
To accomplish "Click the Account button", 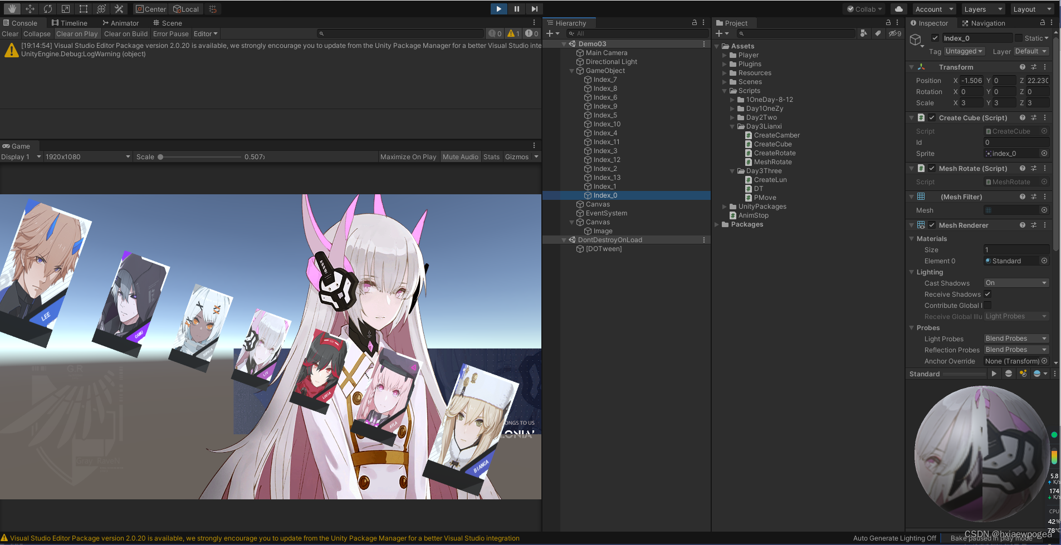I will (x=934, y=9).
